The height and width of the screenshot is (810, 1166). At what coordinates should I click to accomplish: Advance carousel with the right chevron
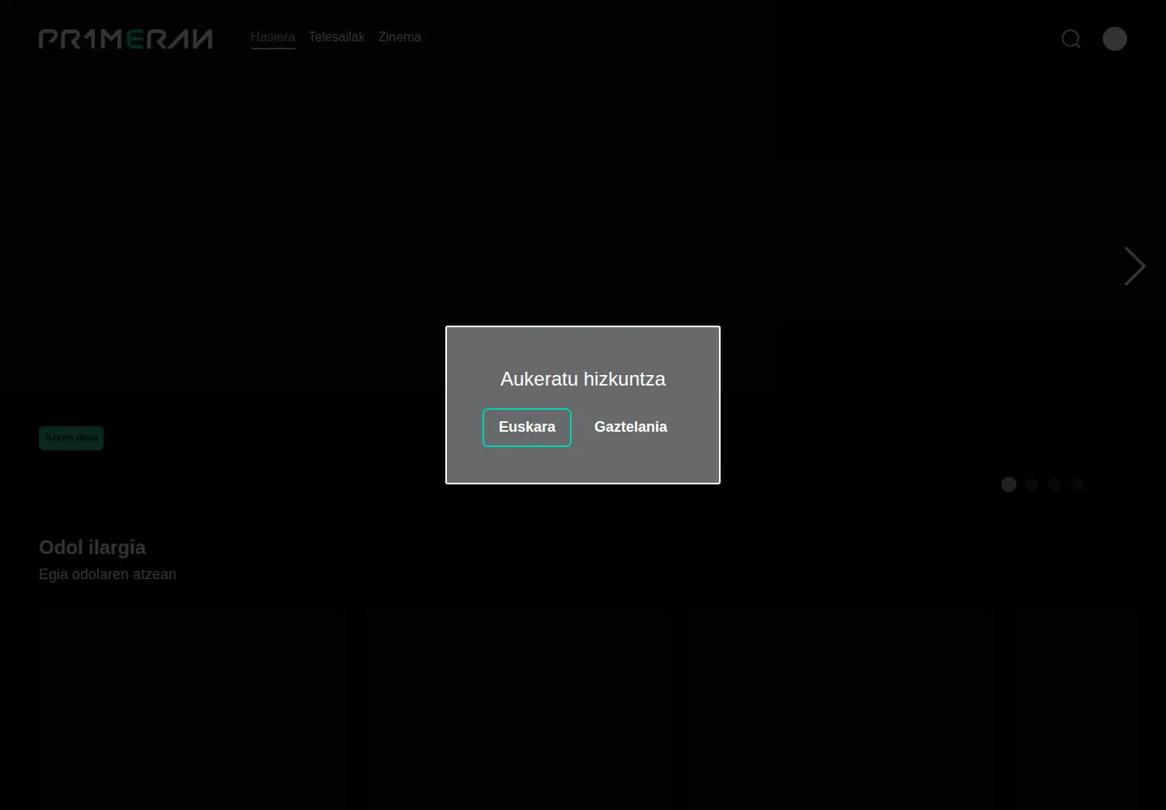[1134, 266]
